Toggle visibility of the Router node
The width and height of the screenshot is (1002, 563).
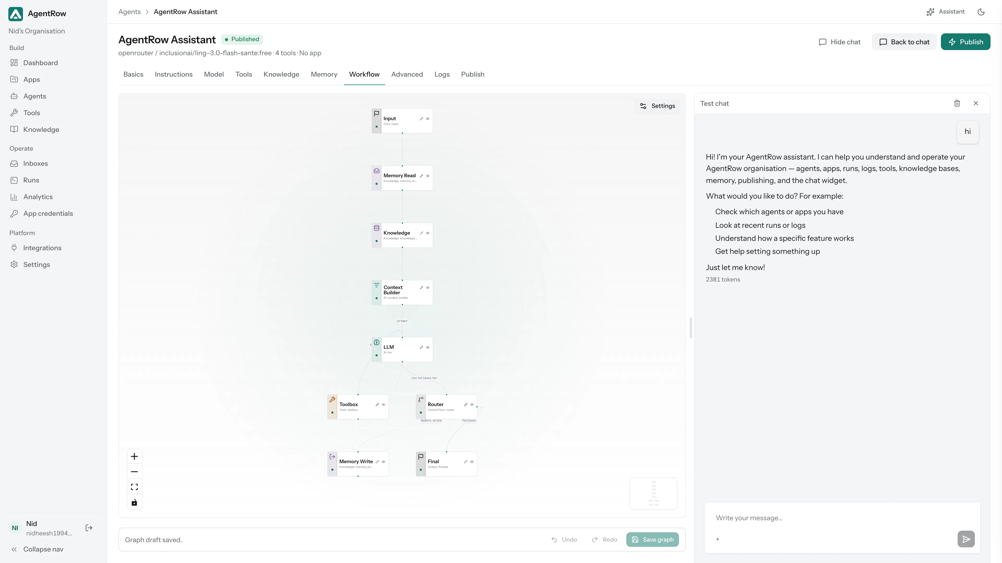(472, 405)
